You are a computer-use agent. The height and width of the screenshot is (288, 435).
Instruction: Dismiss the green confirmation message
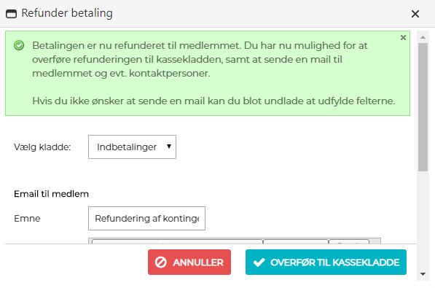click(x=403, y=37)
